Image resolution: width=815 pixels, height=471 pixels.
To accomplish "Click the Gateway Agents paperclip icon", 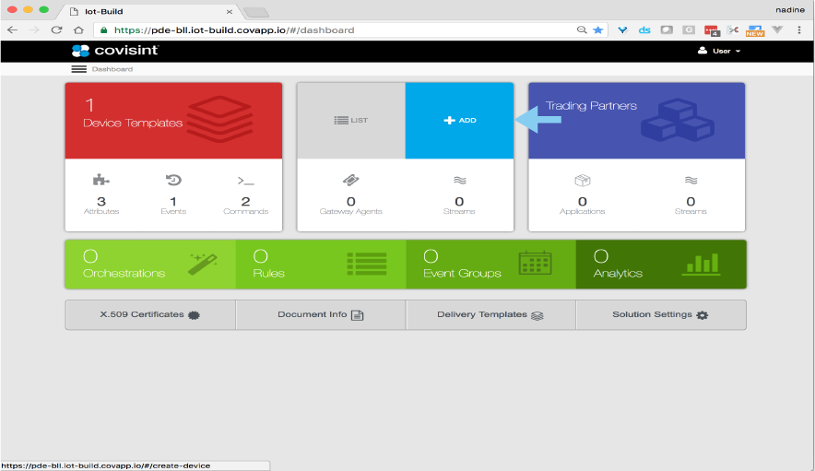I will click(350, 181).
